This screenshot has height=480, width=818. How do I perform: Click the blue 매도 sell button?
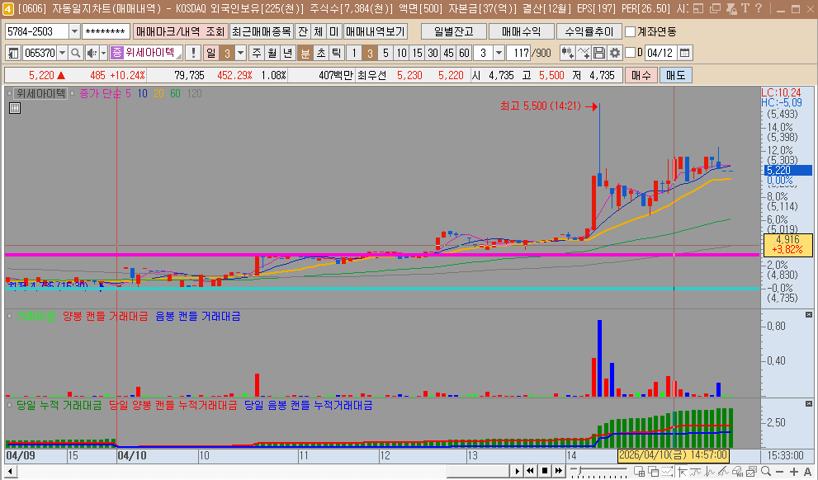coord(675,76)
